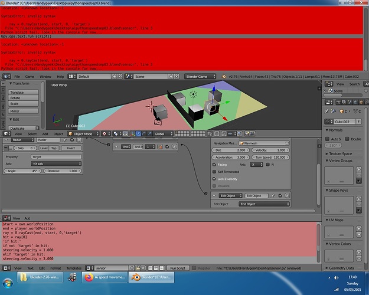This screenshot has width=369, height=295.
Task: Toggle the Edit Object actuator active checkbox
Action: click(280, 196)
